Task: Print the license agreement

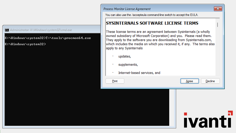Action: coord(115,81)
